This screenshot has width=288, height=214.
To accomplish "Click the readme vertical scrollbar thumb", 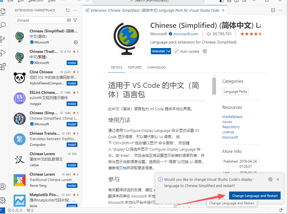I will tap(214, 86).
